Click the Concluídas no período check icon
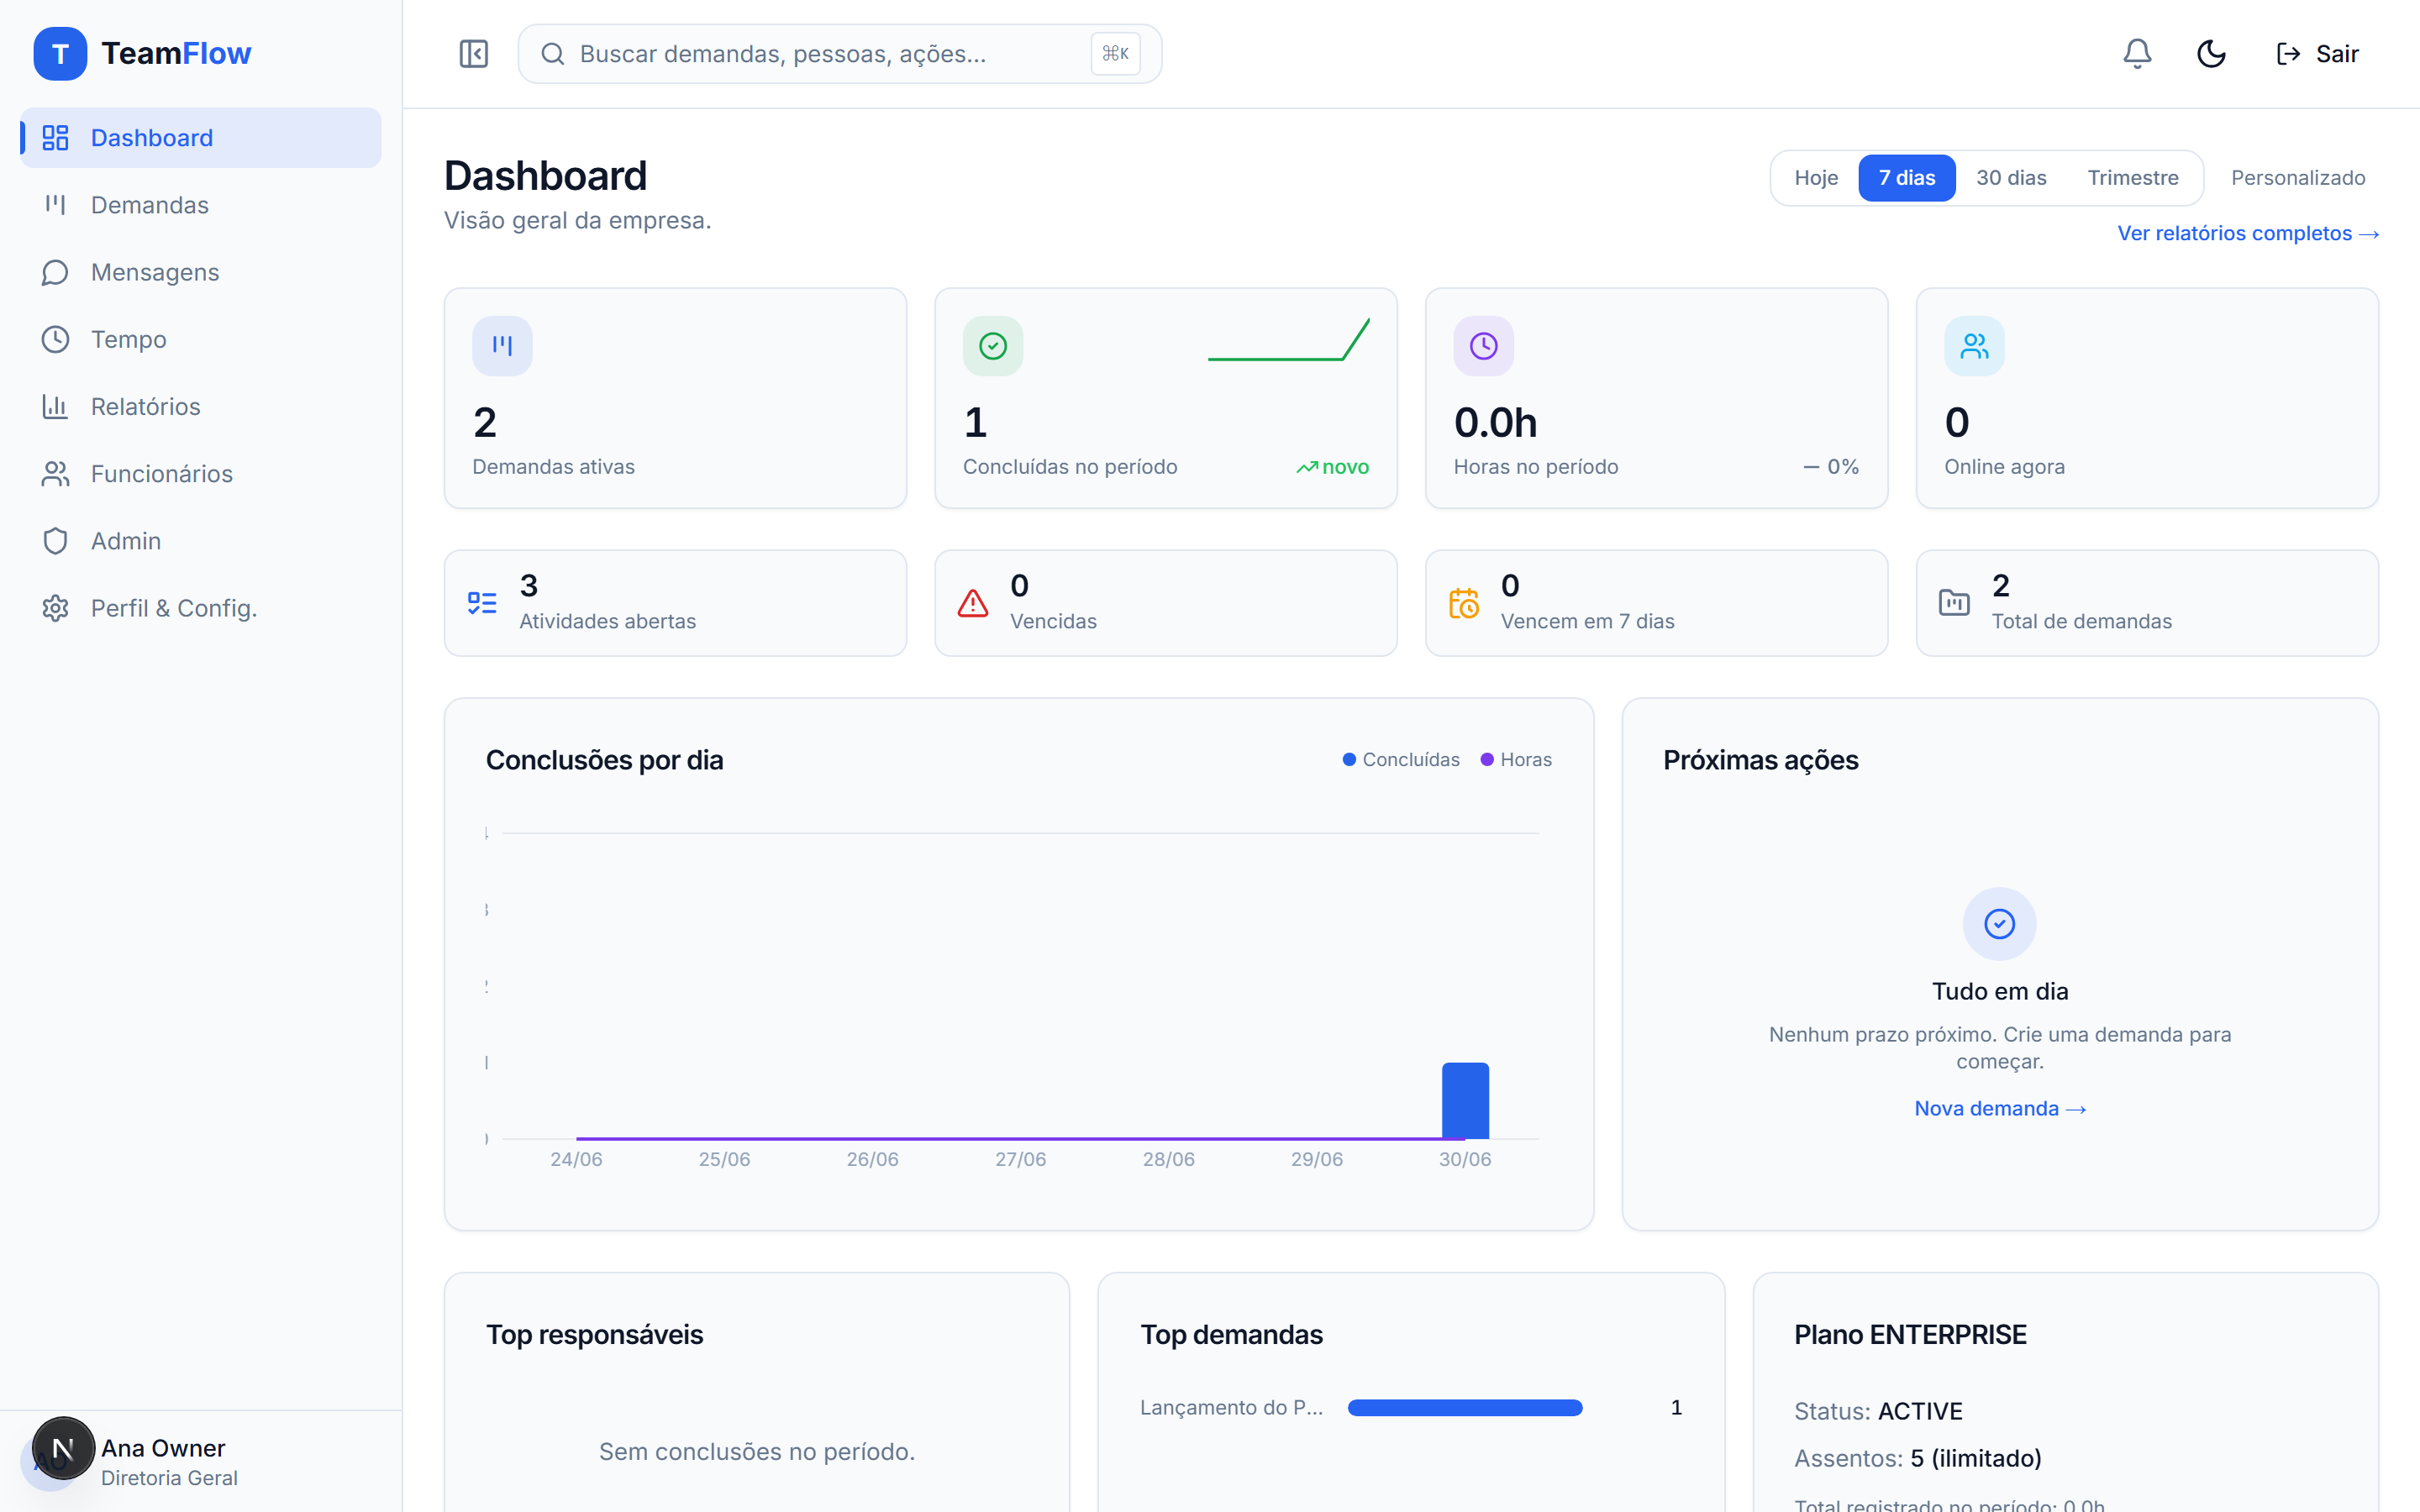 point(992,346)
